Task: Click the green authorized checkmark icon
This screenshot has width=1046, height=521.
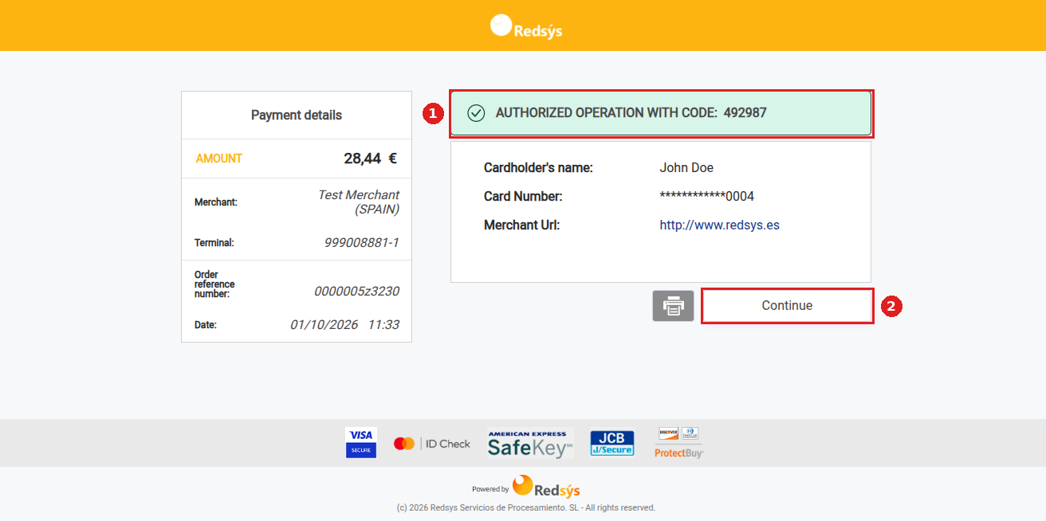Action: tap(476, 113)
